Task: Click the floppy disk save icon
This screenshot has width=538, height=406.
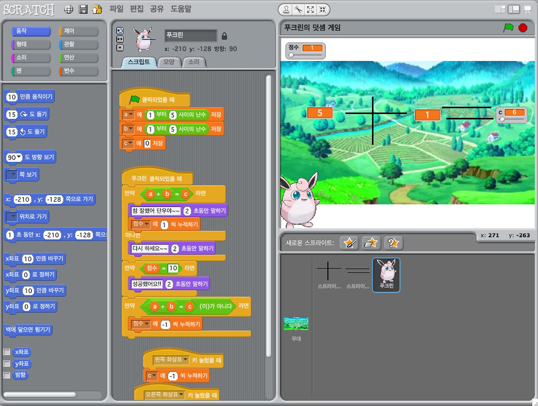Action: 83,9
